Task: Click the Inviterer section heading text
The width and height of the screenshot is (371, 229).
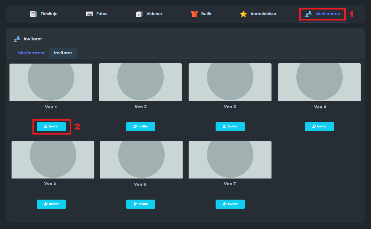Action: [x=33, y=39]
